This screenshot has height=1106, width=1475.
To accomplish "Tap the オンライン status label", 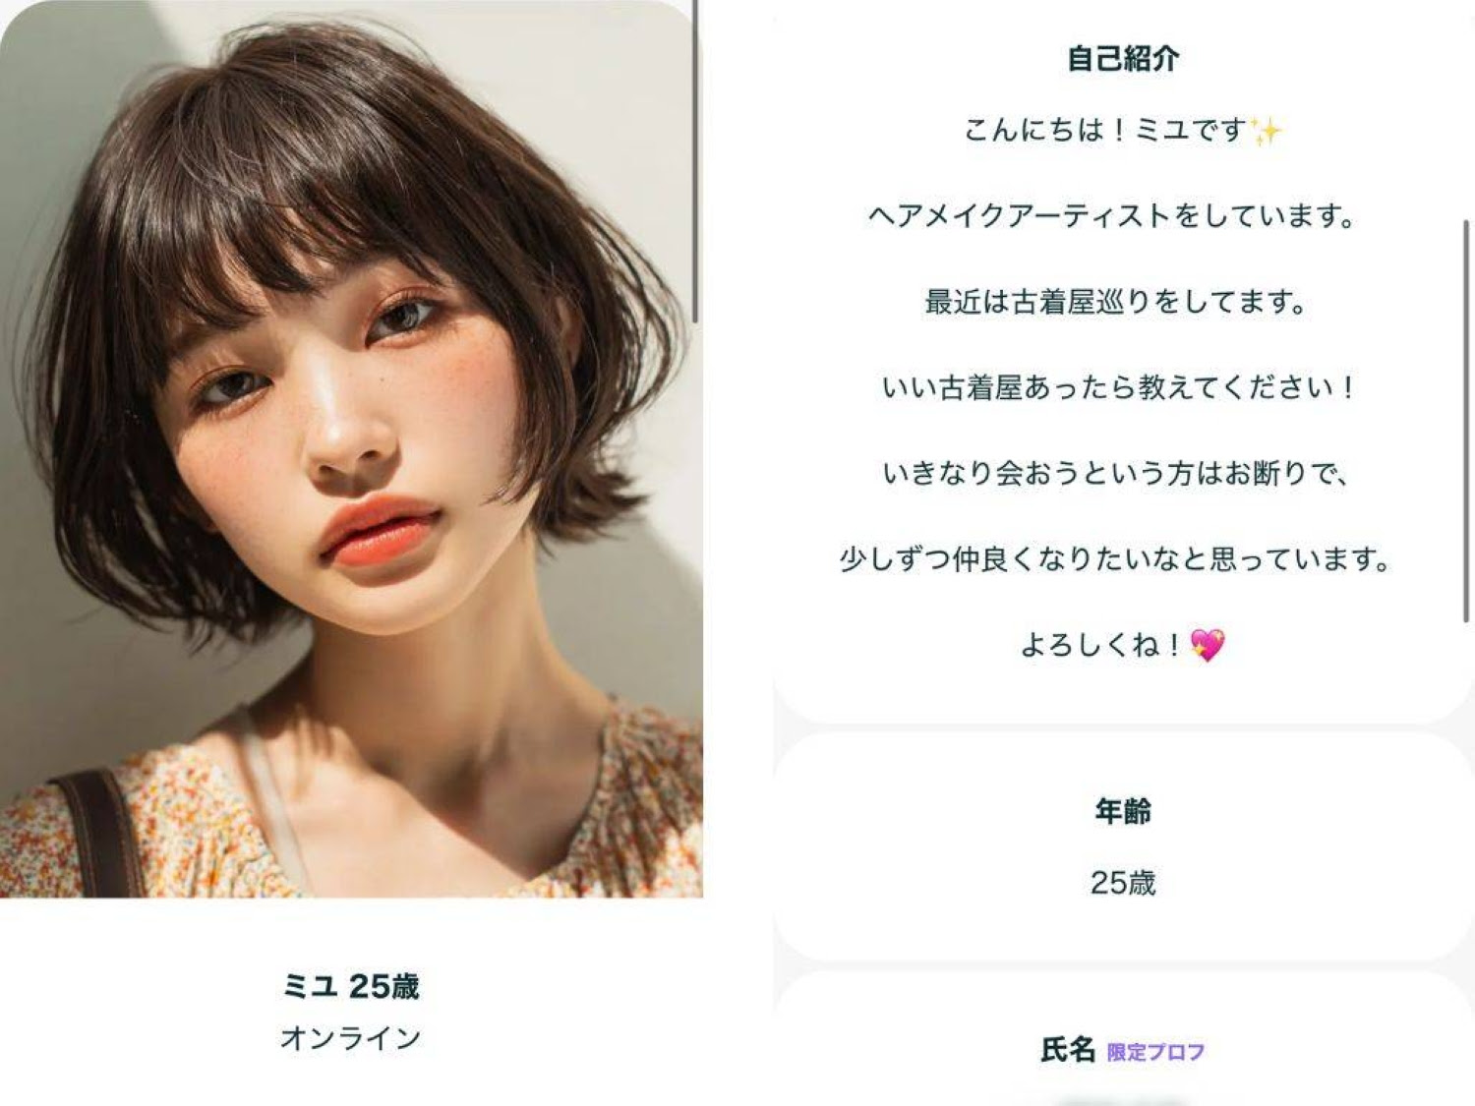I will (351, 1037).
